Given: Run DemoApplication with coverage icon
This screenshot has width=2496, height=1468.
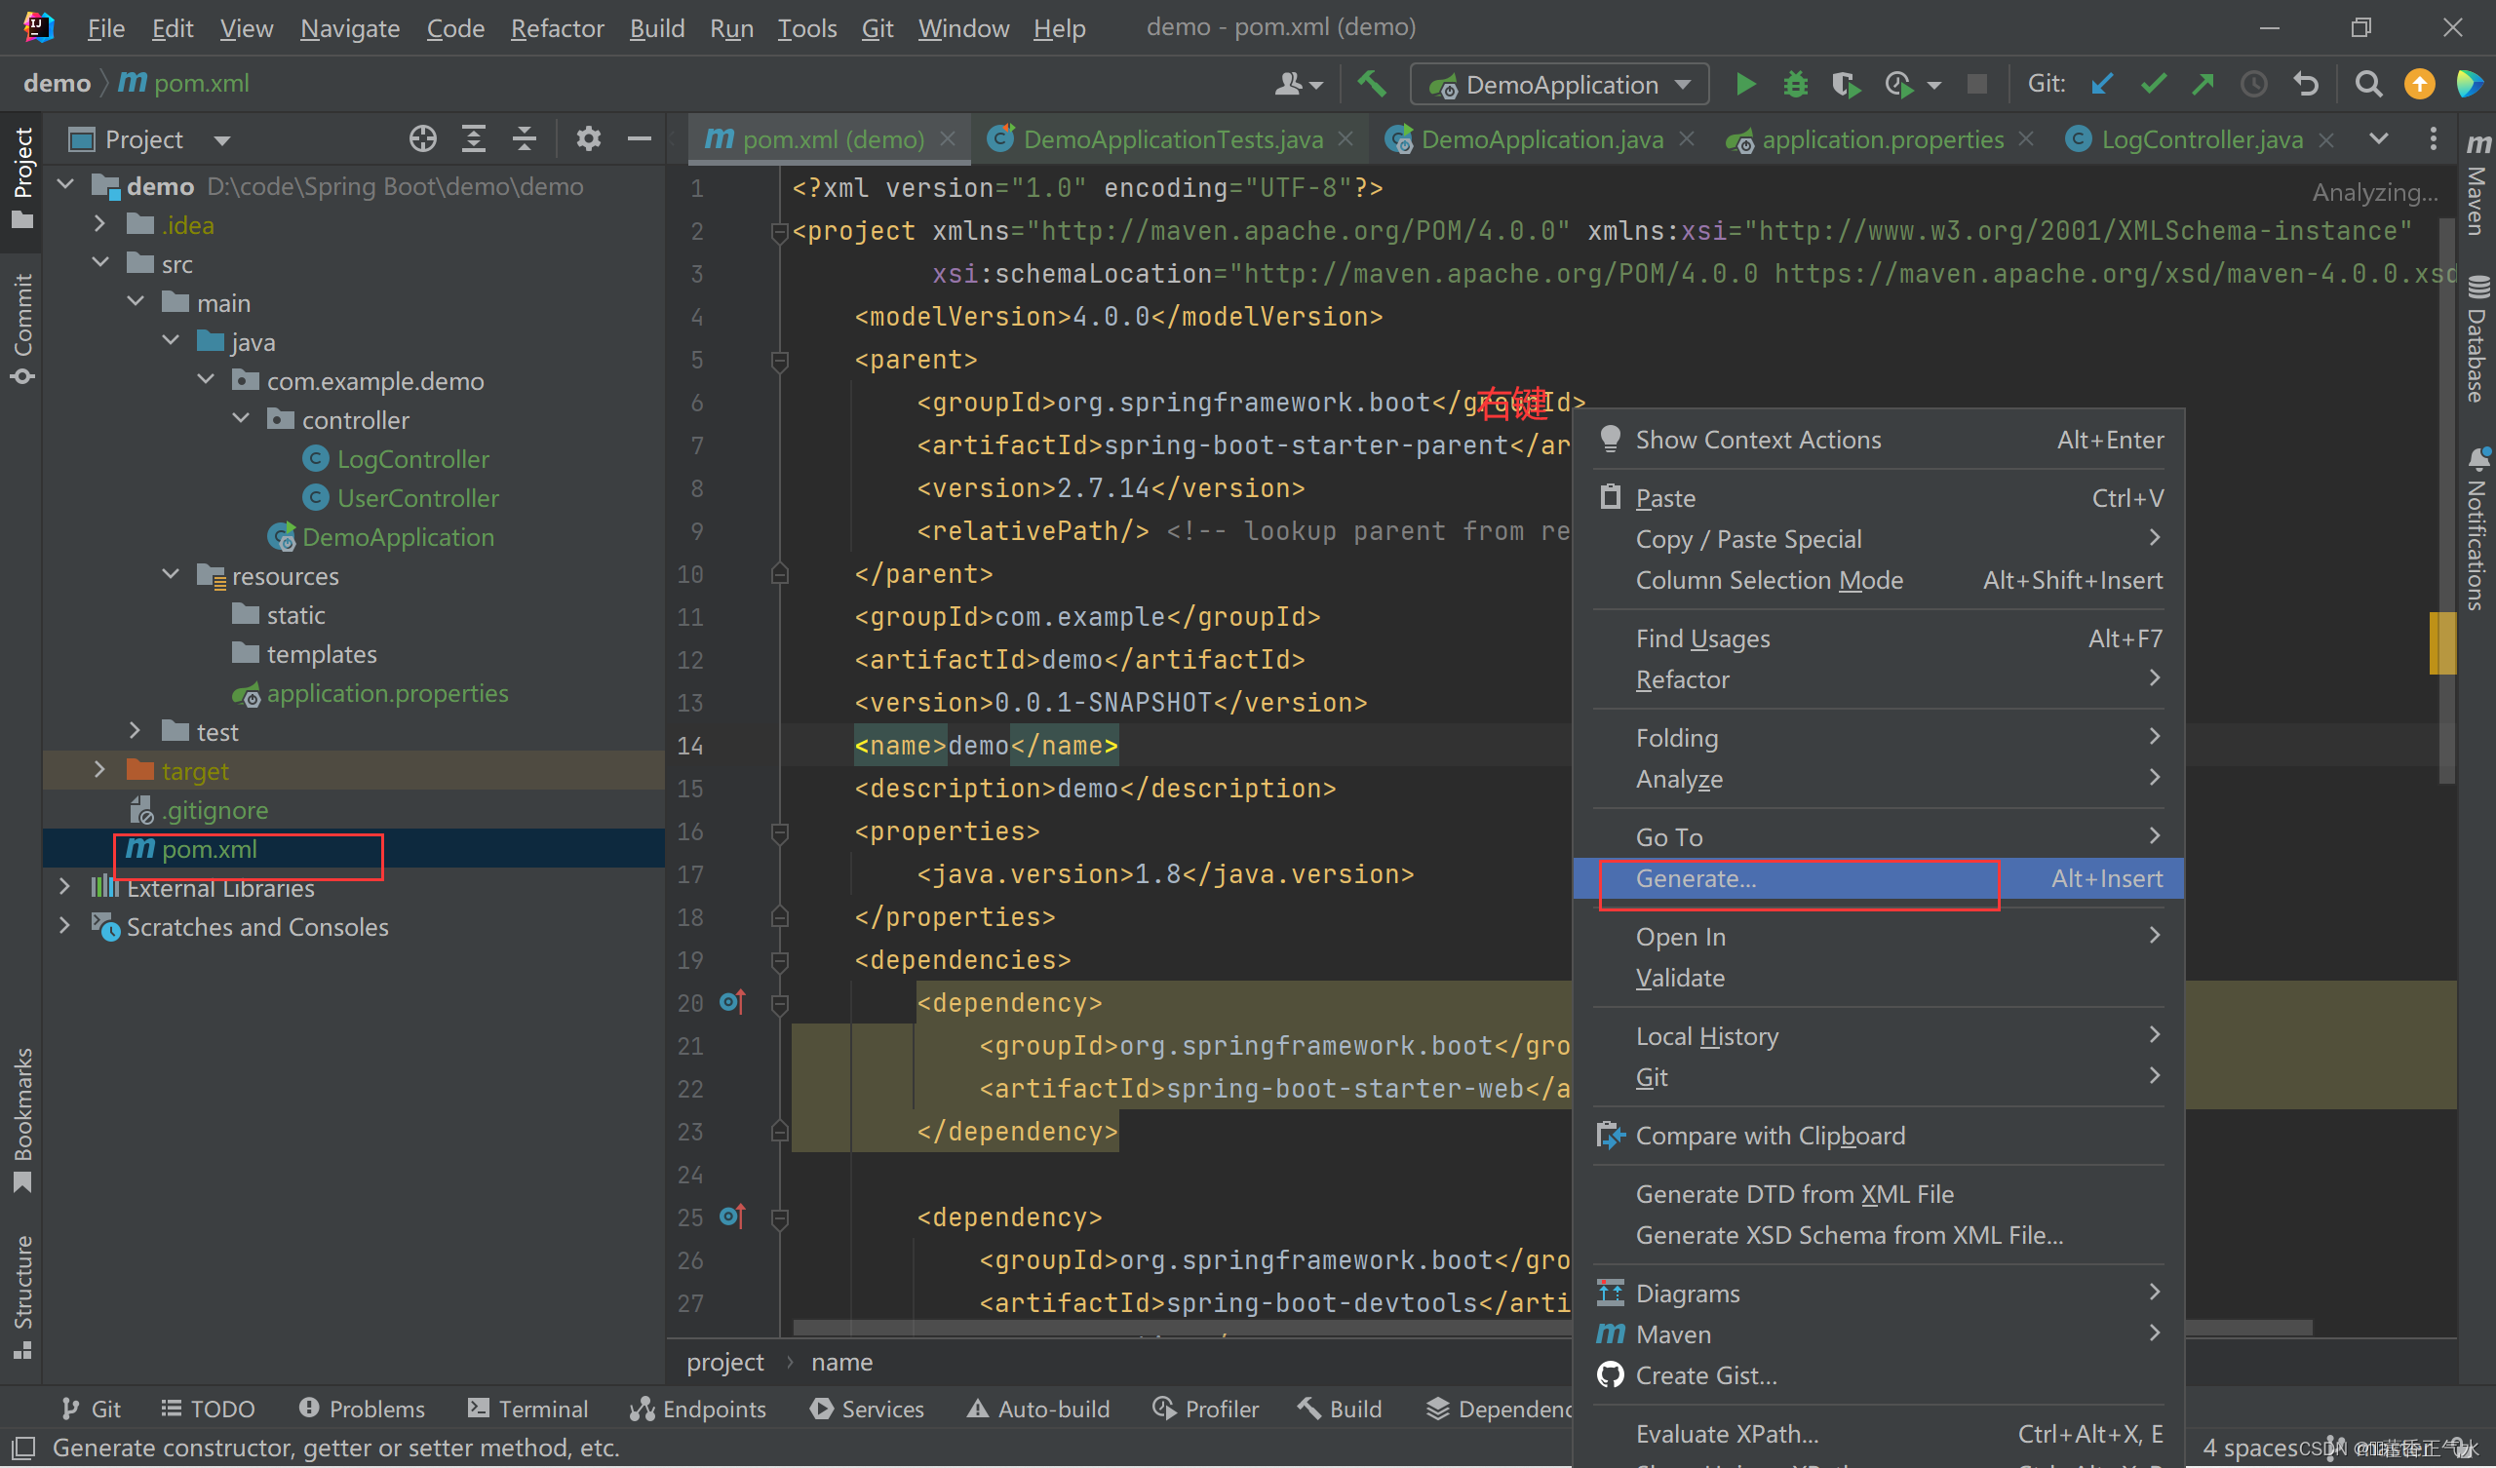Looking at the screenshot, I should tap(1846, 84).
